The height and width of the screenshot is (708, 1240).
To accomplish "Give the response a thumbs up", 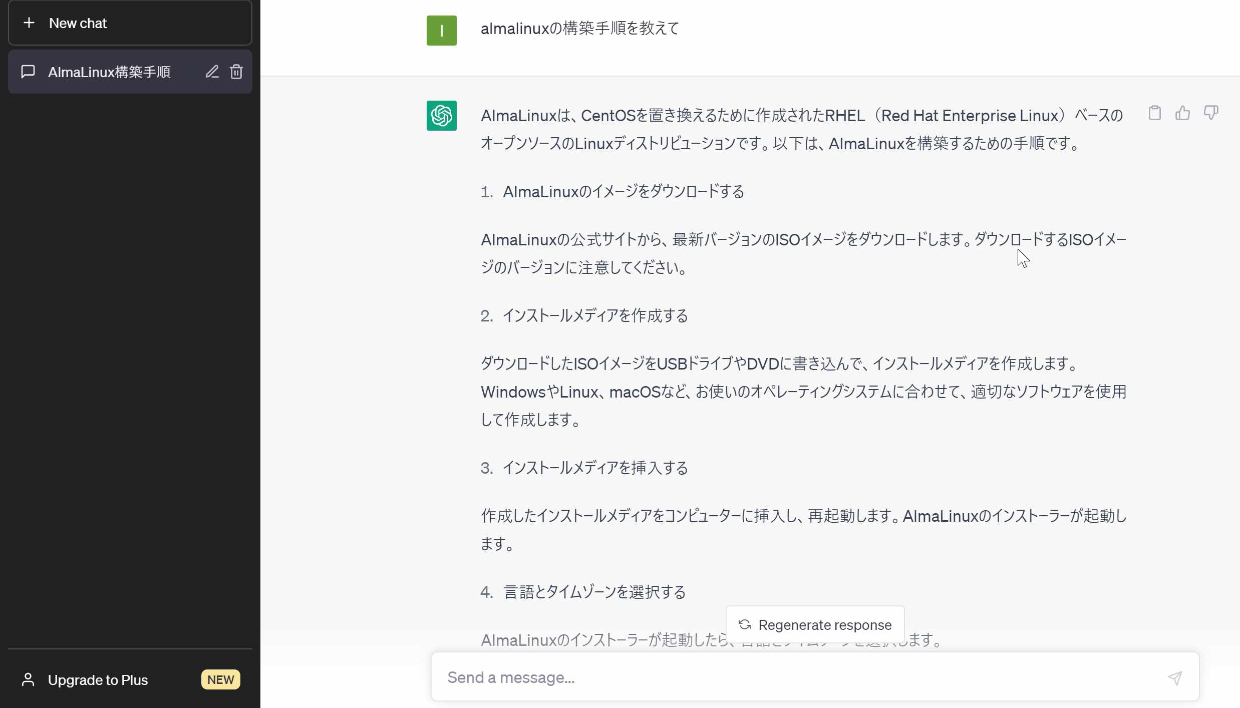I will click(1183, 113).
